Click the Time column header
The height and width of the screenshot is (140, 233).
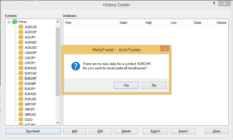pos(84,23)
